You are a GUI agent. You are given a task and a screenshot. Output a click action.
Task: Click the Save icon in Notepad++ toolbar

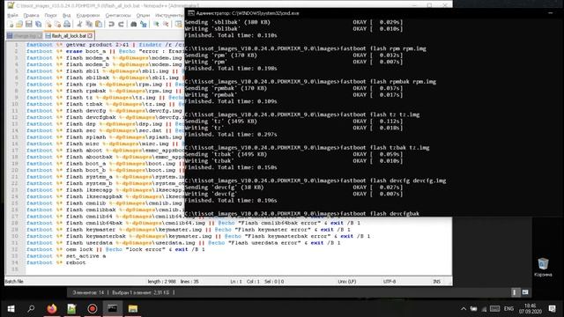(29, 24)
